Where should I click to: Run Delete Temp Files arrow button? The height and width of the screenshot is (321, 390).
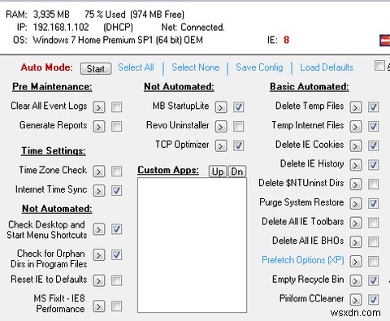pos(356,107)
